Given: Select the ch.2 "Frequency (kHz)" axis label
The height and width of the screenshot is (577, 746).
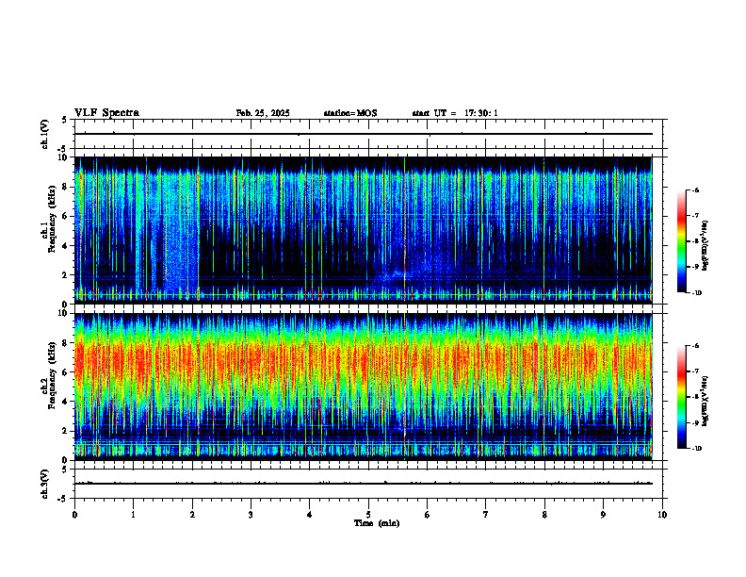Looking at the screenshot, I should tap(52, 374).
